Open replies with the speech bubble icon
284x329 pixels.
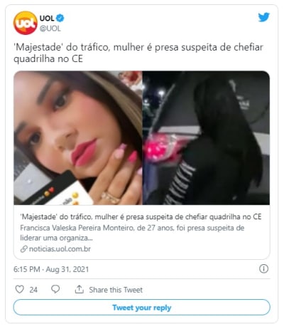tap(55, 289)
